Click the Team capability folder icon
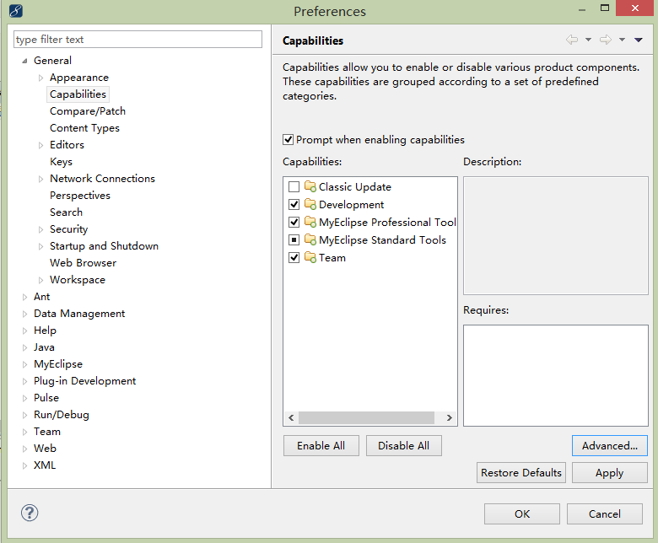 click(x=310, y=257)
